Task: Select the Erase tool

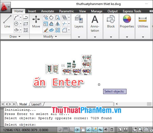Action: 45,30
